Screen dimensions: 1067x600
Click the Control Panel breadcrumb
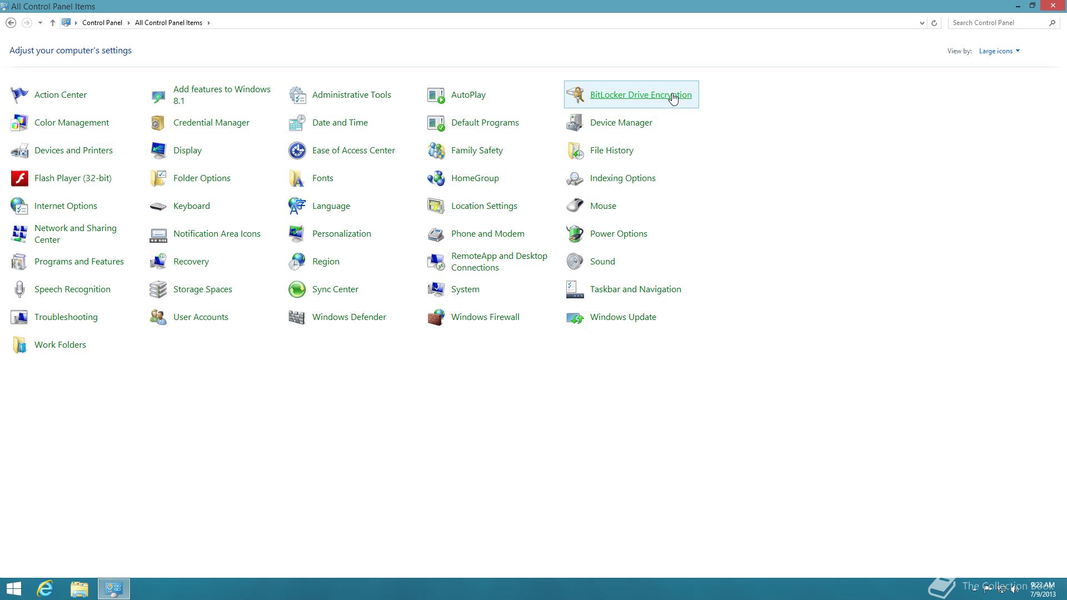102,23
